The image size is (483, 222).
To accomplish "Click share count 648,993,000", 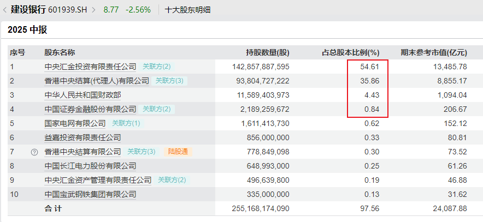I will (x=268, y=166).
